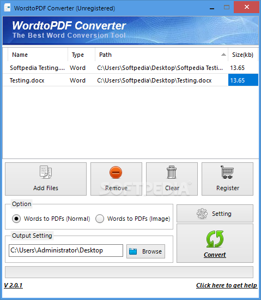Click the underlined Convert label
The height and width of the screenshot is (300, 261).
point(215,255)
